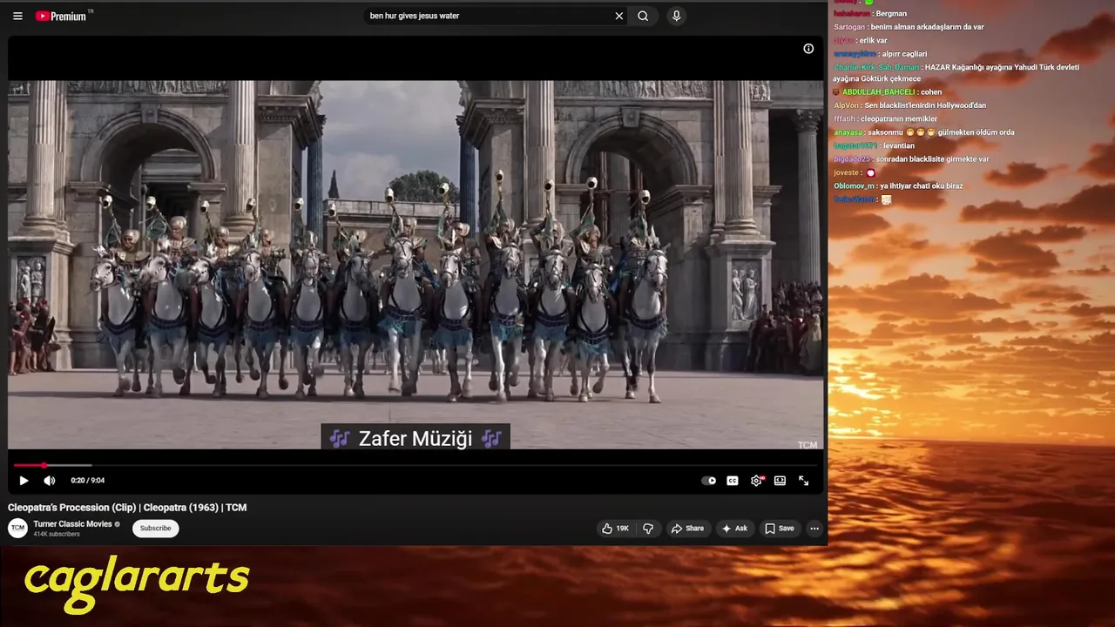1115x627 pixels.
Task: Subscribe to Turner Classic Movies
Action: click(156, 528)
